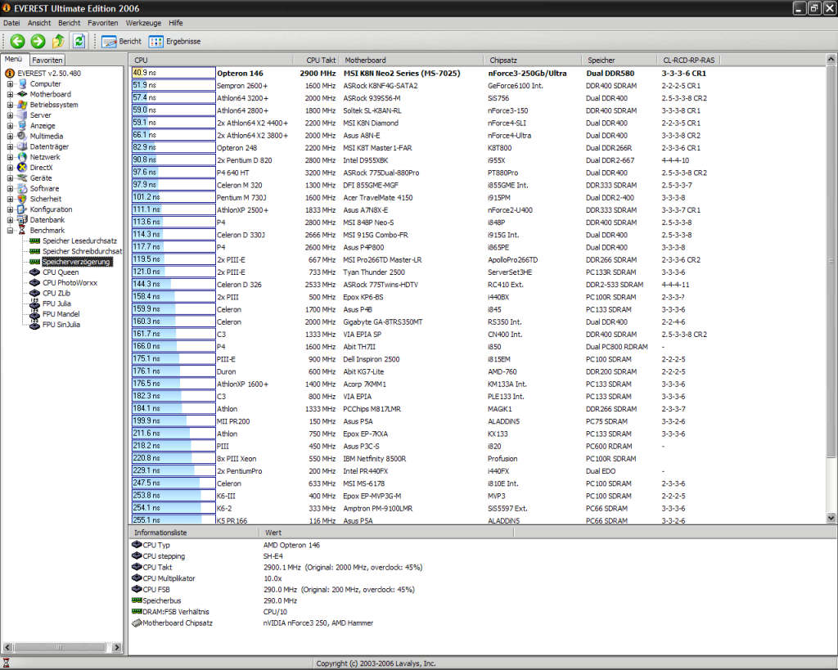838x670 pixels.
Task: Switch to the Favoriten tab
Action: pos(47,61)
